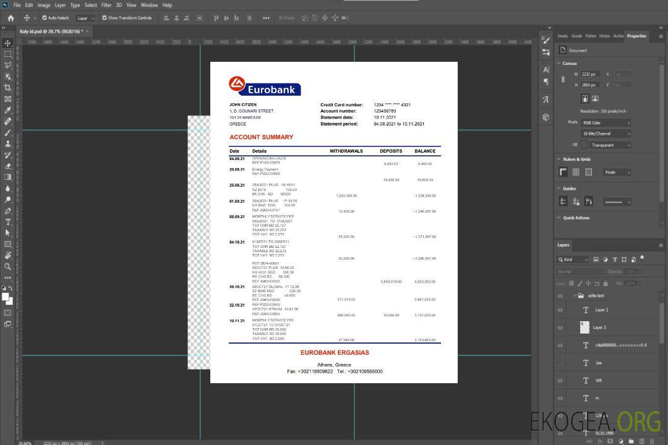668x445 pixels.
Task: Filter layers by type layers icon
Action: point(615,260)
